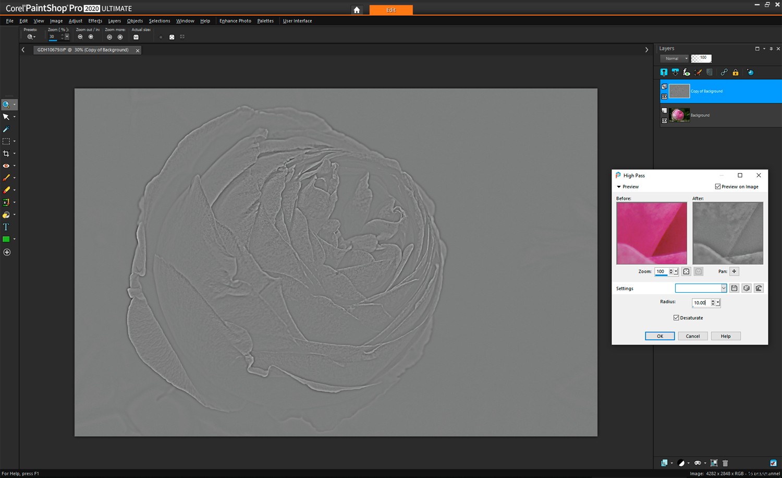Click the green color swatch in the toolbar
Screen dimensions: 782x478
coord(7,238)
